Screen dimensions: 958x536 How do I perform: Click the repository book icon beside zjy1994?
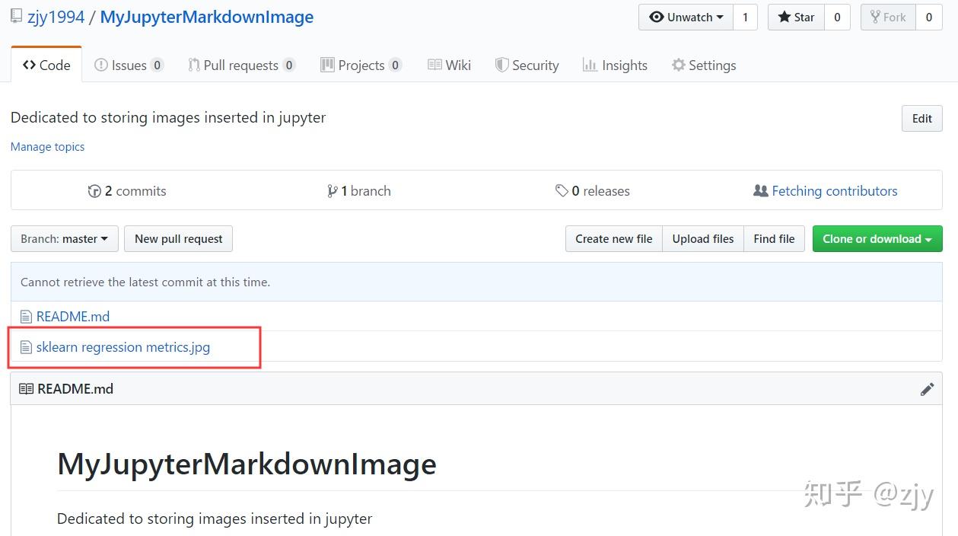click(x=14, y=15)
